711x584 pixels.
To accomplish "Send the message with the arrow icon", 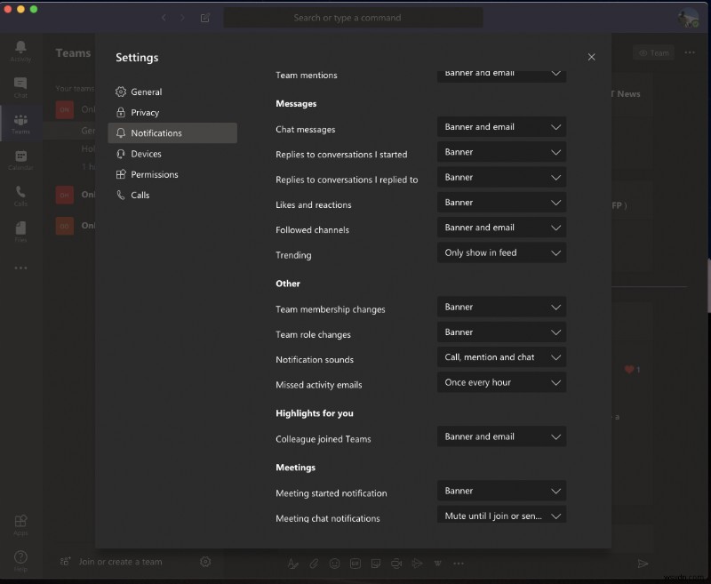I will [x=643, y=562].
